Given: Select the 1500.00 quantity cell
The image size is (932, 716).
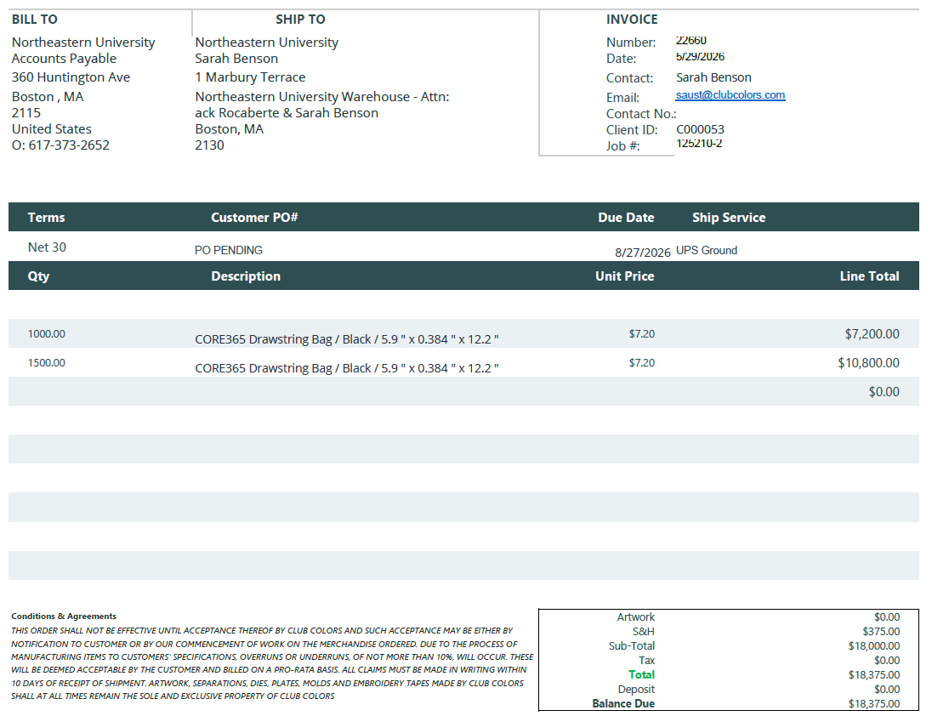Looking at the screenshot, I should (x=47, y=363).
